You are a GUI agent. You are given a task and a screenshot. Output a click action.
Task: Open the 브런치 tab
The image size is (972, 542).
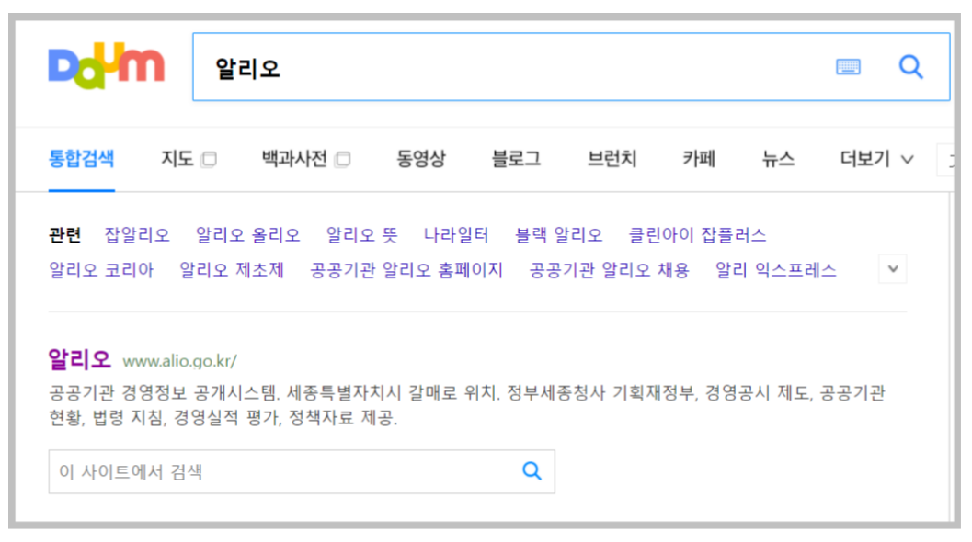[612, 159]
